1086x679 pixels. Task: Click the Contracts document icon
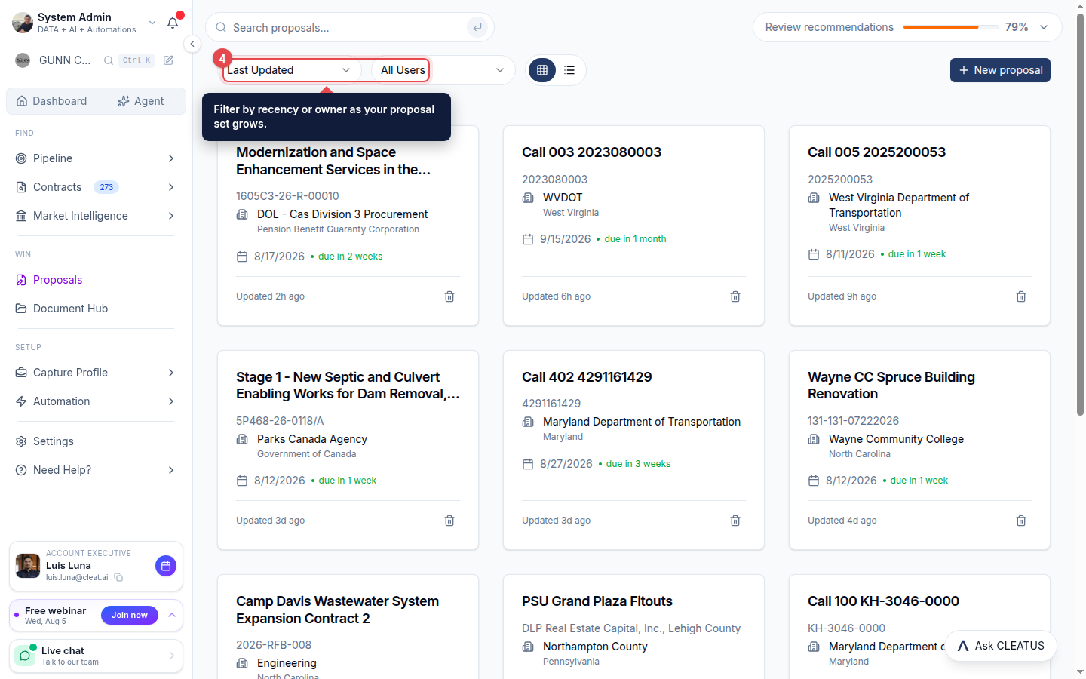point(21,187)
